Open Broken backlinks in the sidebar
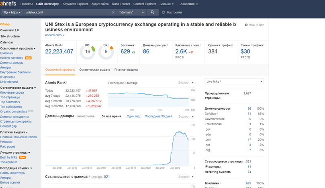This screenshot has width=325, height=188. coord(12,58)
